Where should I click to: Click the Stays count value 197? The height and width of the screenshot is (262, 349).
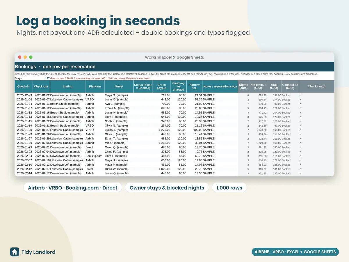click(x=47, y=78)
